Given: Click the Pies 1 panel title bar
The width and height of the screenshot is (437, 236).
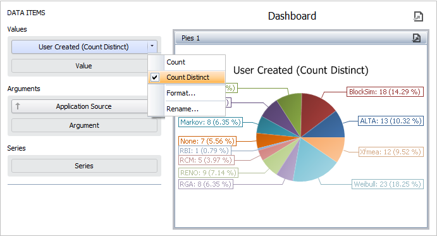Looking at the screenshot, I should pyautogui.click(x=301, y=38).
